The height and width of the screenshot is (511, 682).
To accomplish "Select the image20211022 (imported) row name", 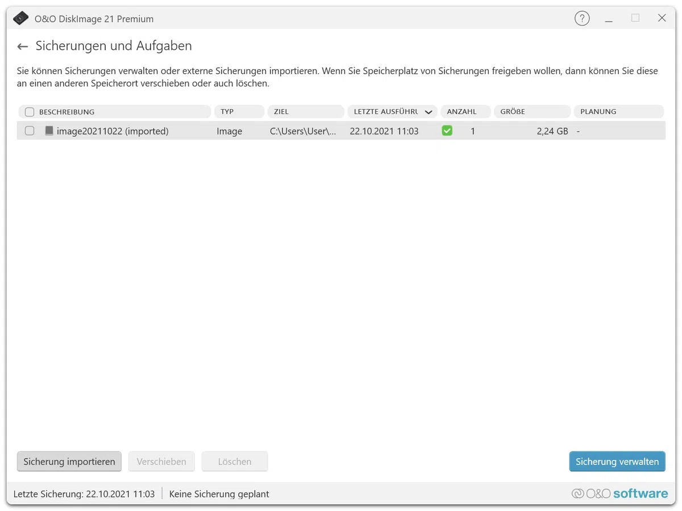I will click(113, 131).
